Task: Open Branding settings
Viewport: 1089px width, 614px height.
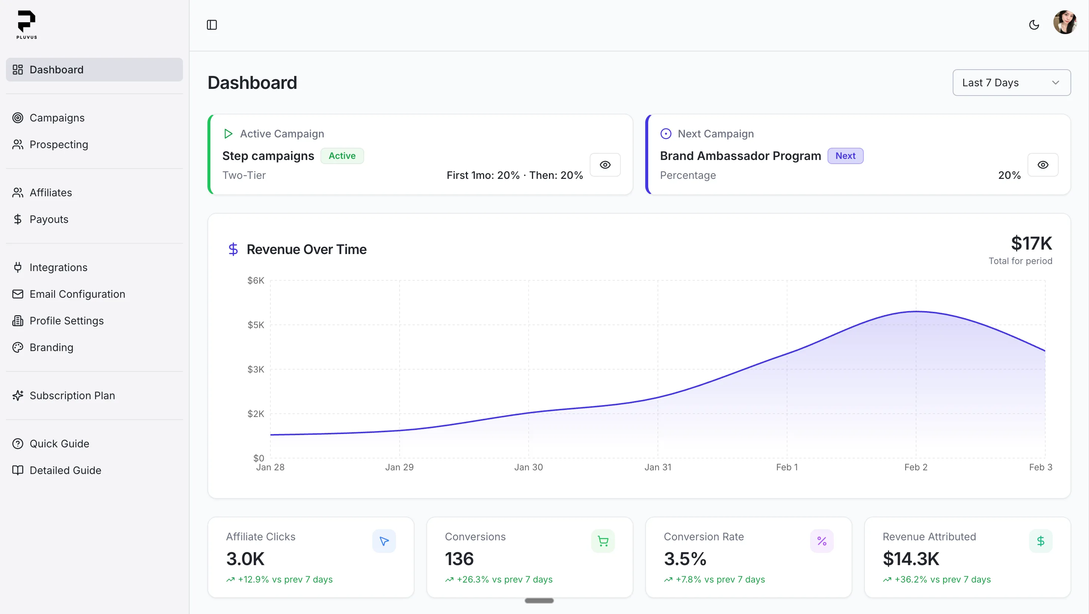Action: 94,347
